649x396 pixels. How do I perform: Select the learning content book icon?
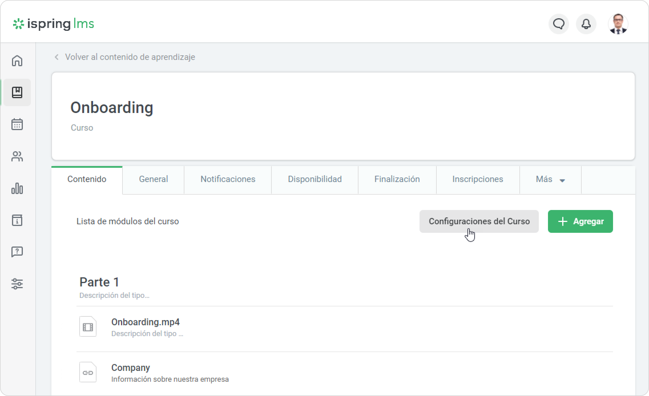click(17, 92)
